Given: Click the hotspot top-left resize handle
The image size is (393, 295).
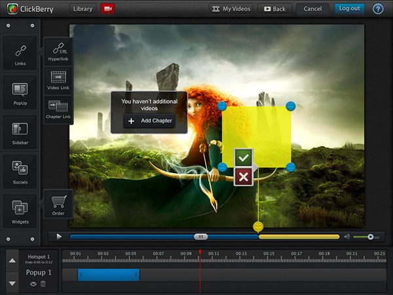Looking at the screenshot, I should tap(222, 106).
